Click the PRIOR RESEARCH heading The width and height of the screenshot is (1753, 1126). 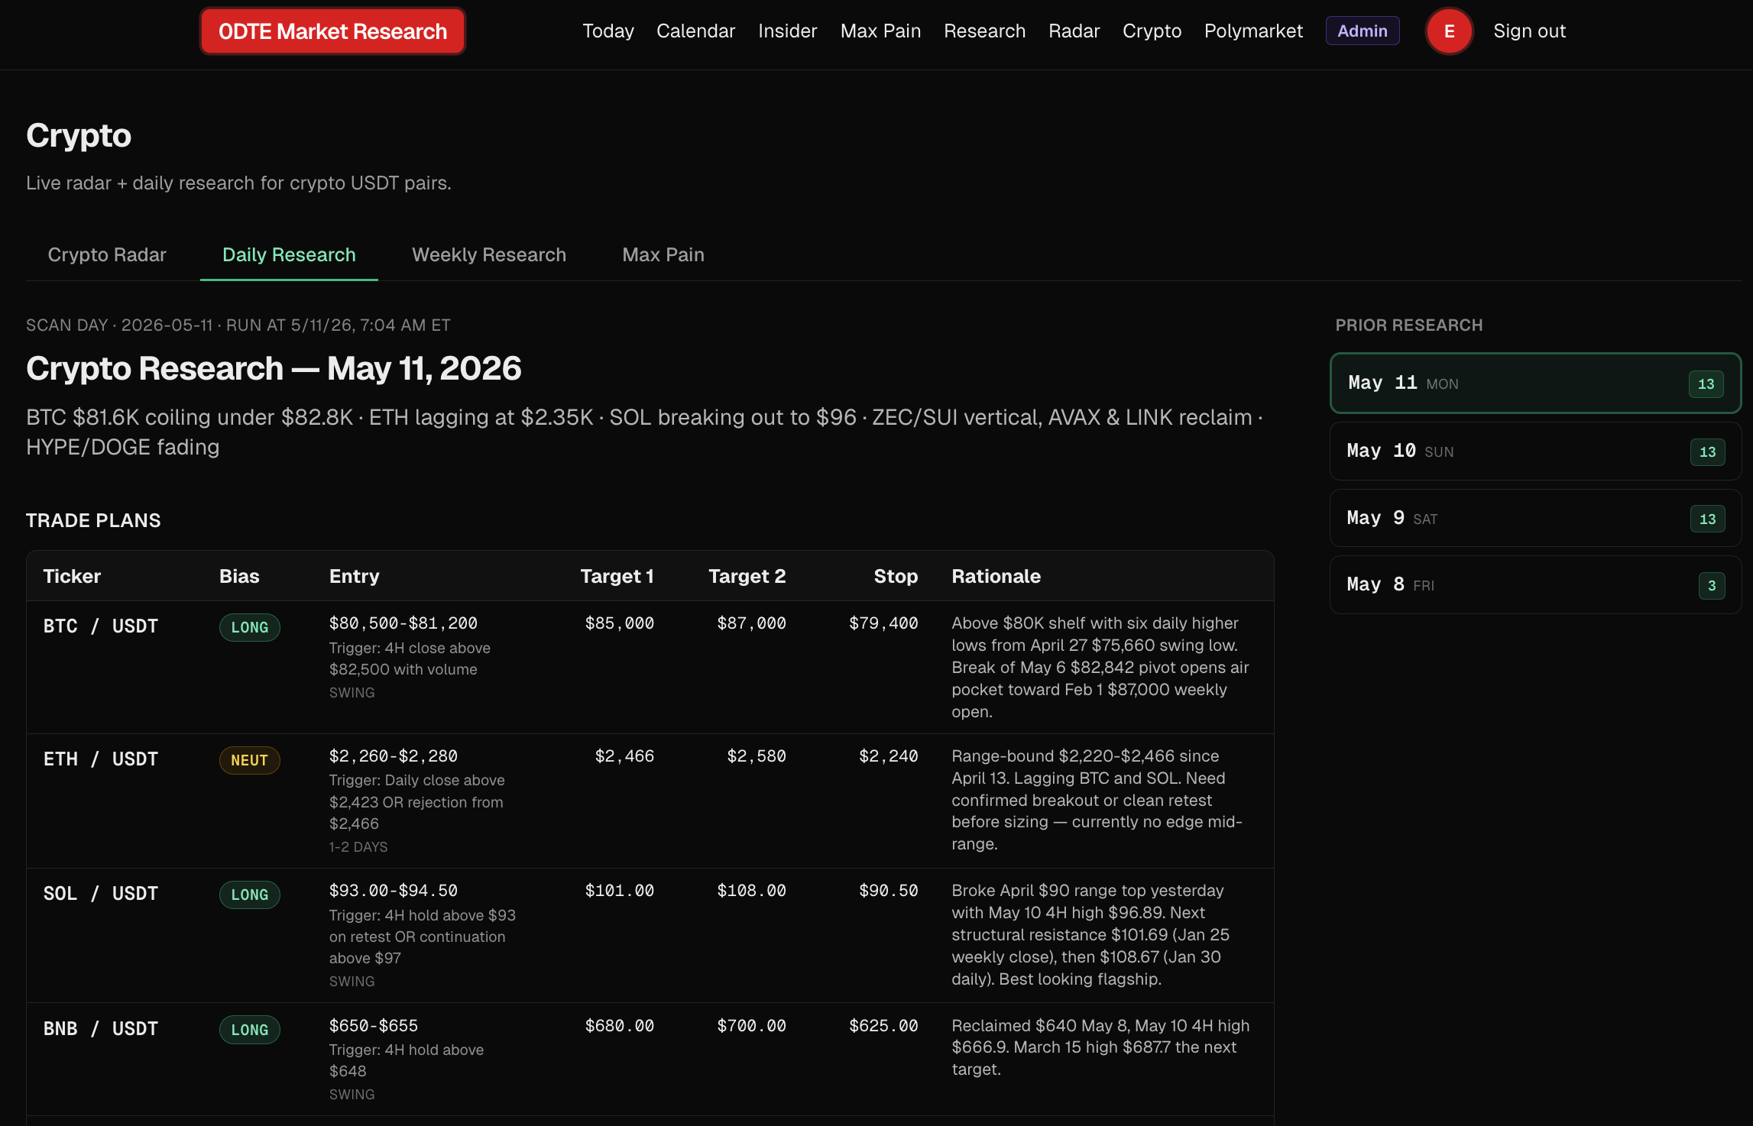click(1408, 325)
